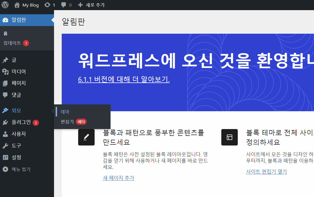Click the paintbrush icon for 외모
The image size is (314, 197).
[x=5, y=110]
